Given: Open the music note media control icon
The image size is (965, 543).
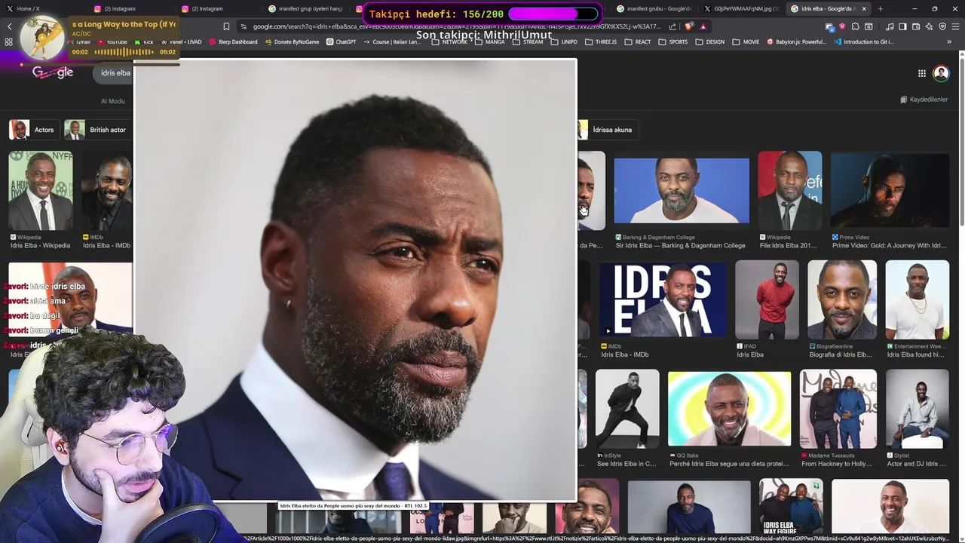Looking at the screenshot, I should tap(890, 26).
